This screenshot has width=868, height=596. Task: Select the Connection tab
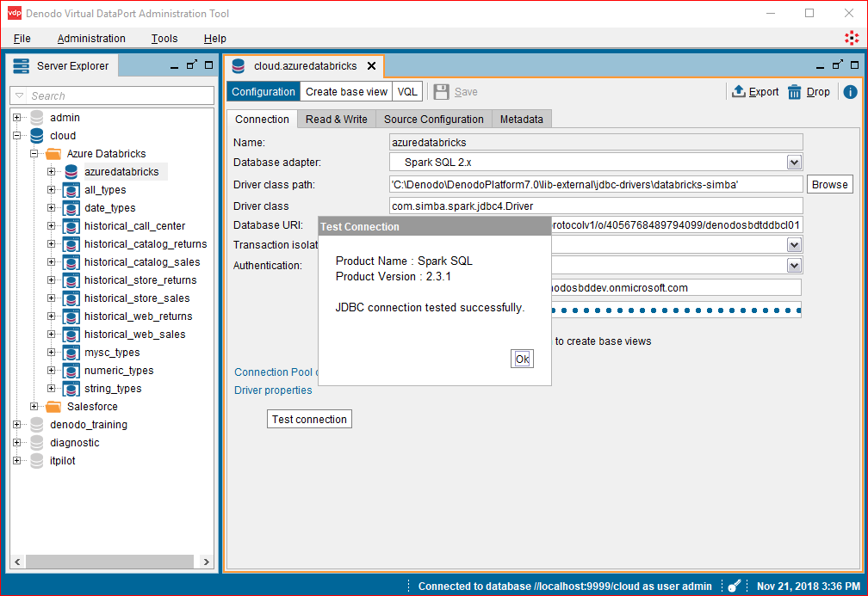pyautogui.click(x=262, y=120)
